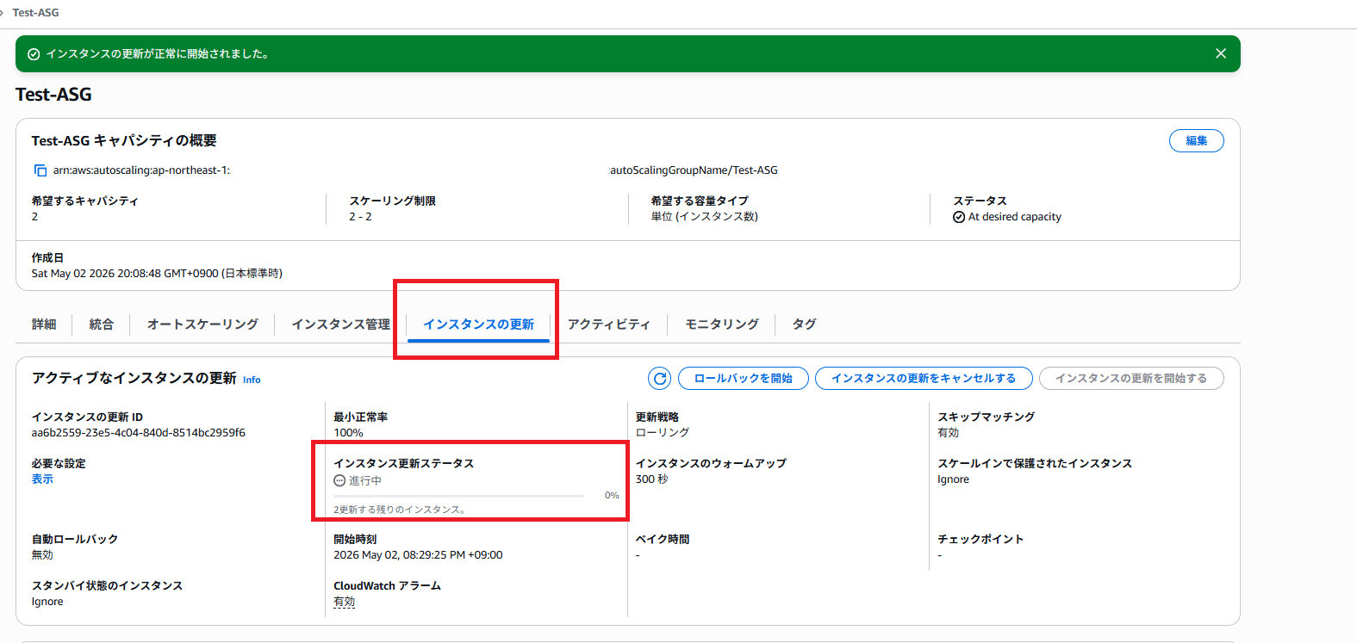Click the Test-ASG キャパシティの概要 heading
1357x643 pixels.
(x=124, y=140)
